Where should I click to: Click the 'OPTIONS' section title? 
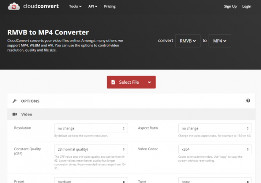30,101
